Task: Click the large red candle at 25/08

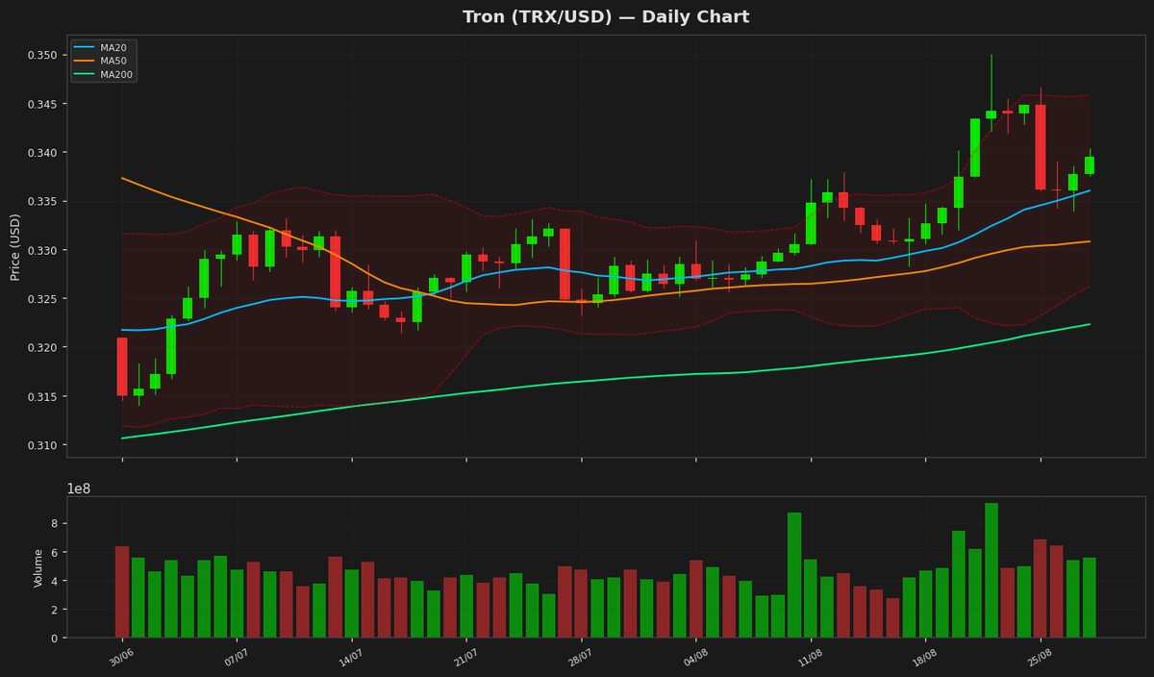Action: pos(1041,147)
